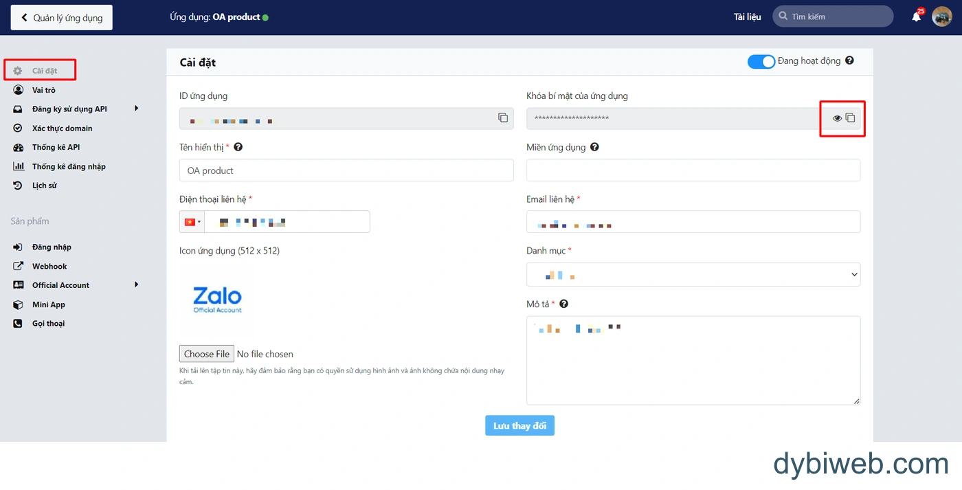Click the Đăng ký sử dụng API inbox icon

coord(18,109)
